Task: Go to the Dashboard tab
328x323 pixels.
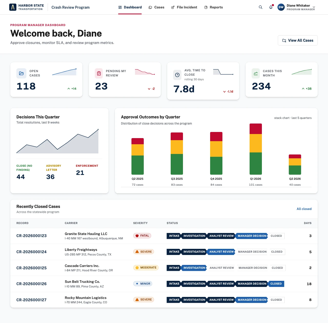Action: [x=130, y=7]
